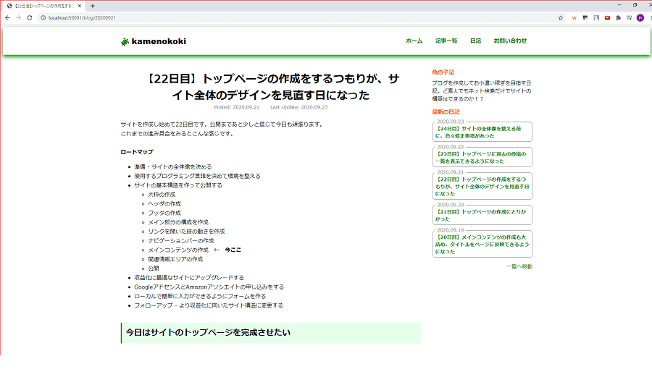Click the orange W extension icon
Image resolution: width=652 pixels, height=372 pixels.
pyautogui.click(x=574, y=17)
